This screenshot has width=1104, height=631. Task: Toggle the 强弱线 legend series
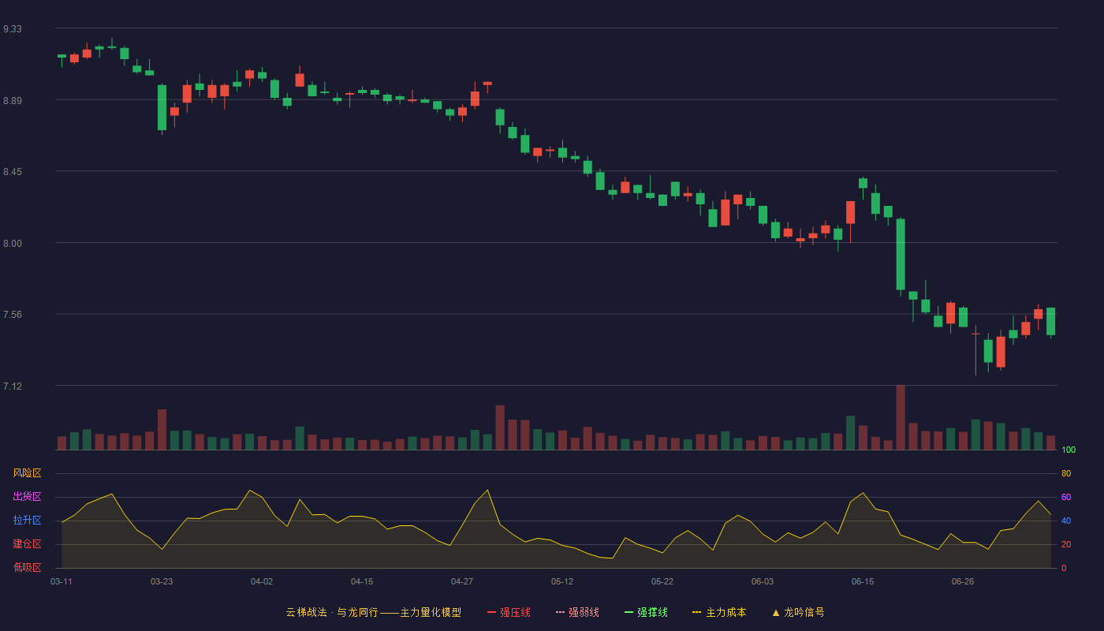point(577,612)
